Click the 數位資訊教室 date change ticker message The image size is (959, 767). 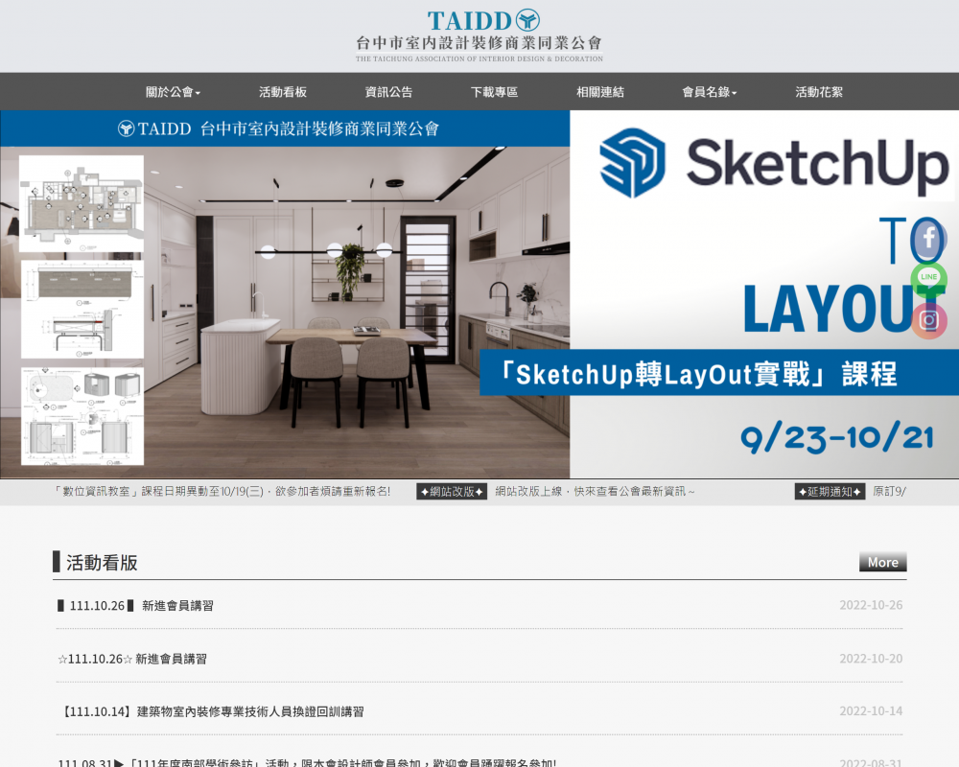coord(222,492)
